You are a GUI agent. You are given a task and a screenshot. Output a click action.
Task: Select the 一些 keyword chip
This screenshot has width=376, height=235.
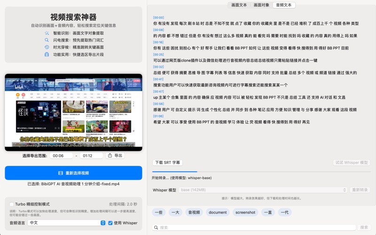pyautogui.click(x=158, y=212)
